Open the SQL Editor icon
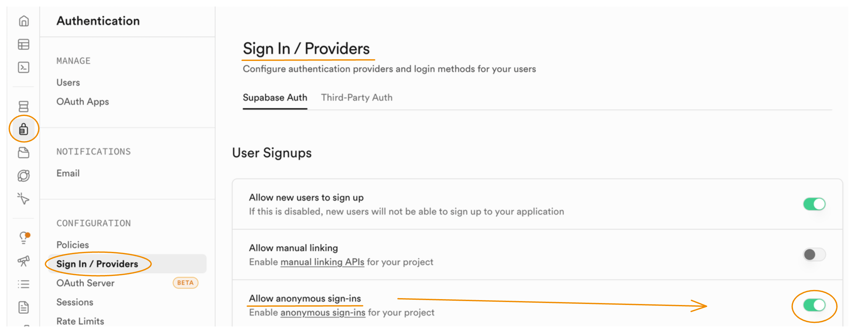This screenshot has width=855, height=333. coord(23,67)
